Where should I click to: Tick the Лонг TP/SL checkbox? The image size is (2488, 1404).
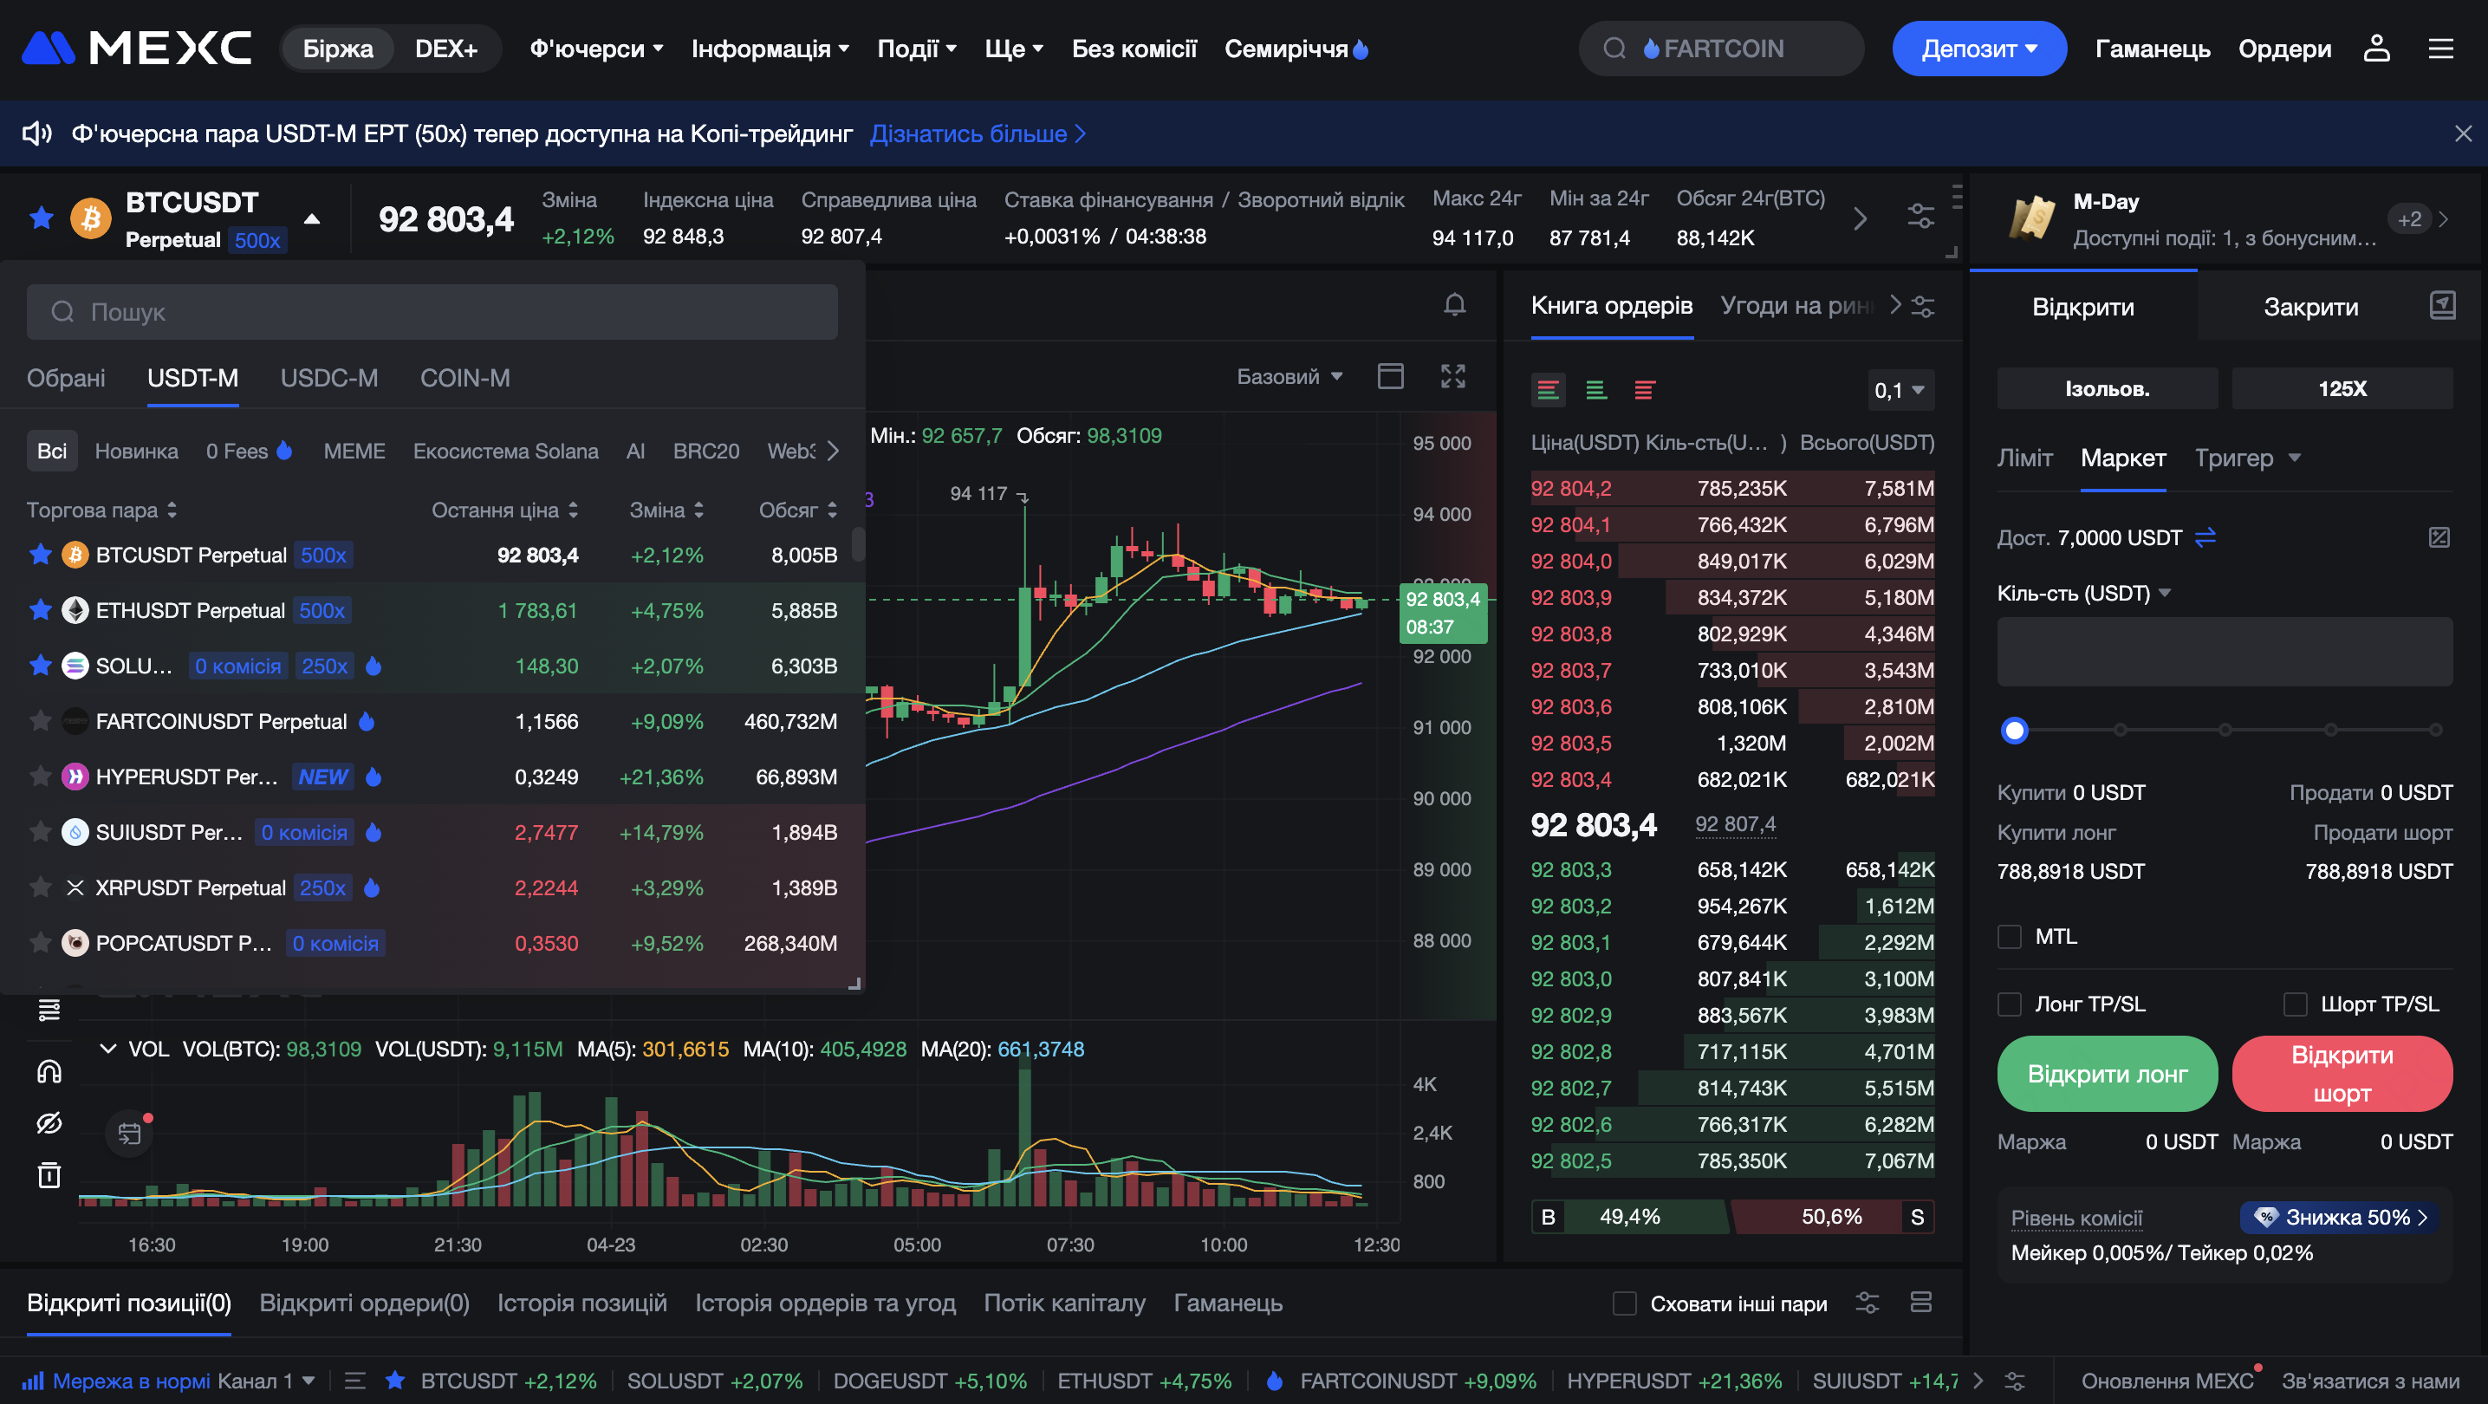pos(2009,1004)
